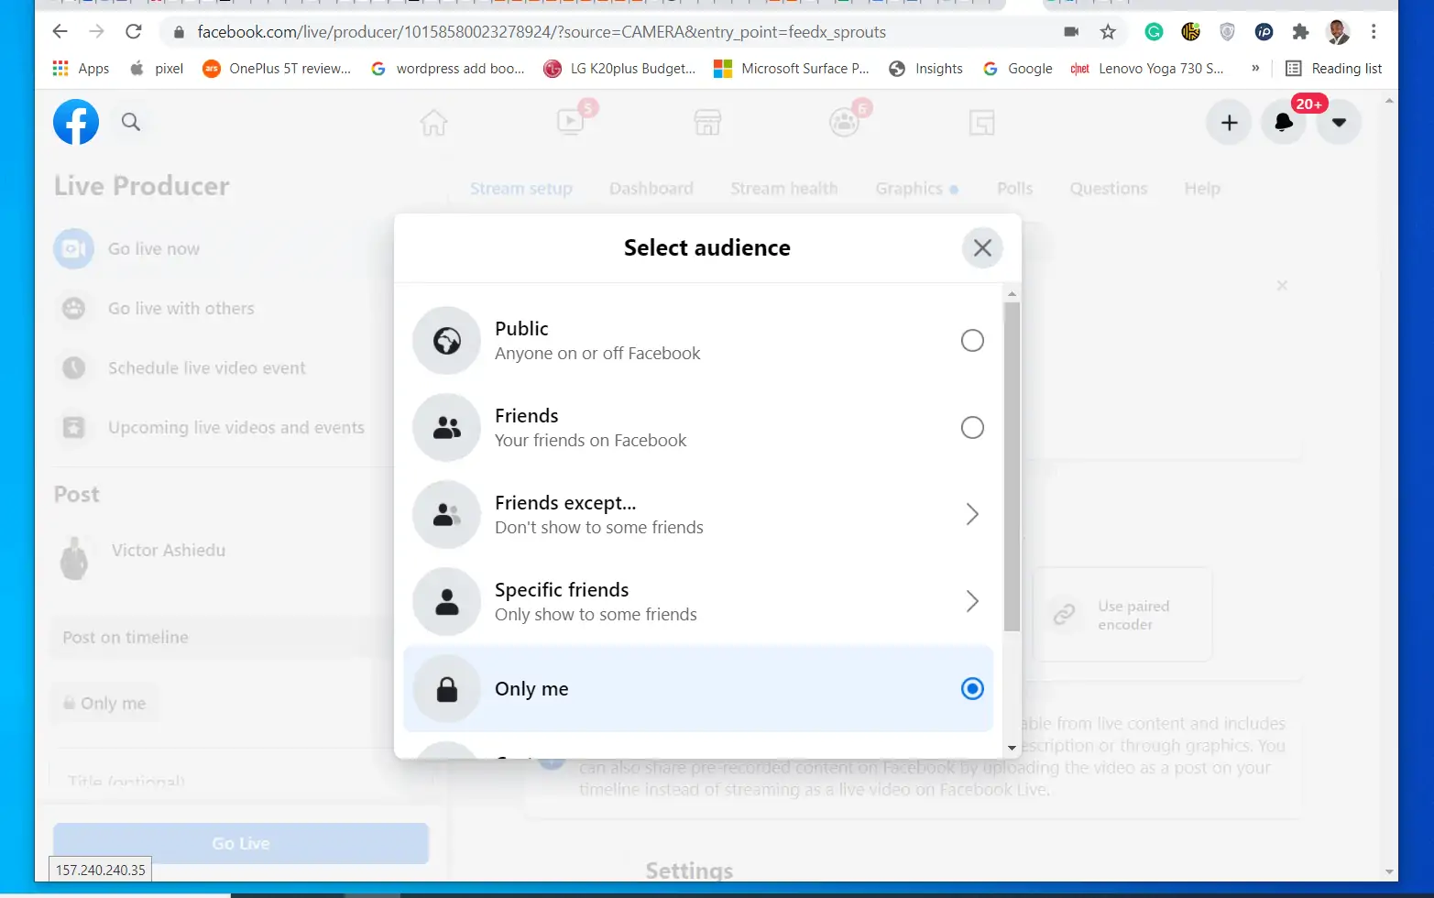Open the OnePlus 5T review bookmark
1434x898 pixels.
tap(277, 69)
